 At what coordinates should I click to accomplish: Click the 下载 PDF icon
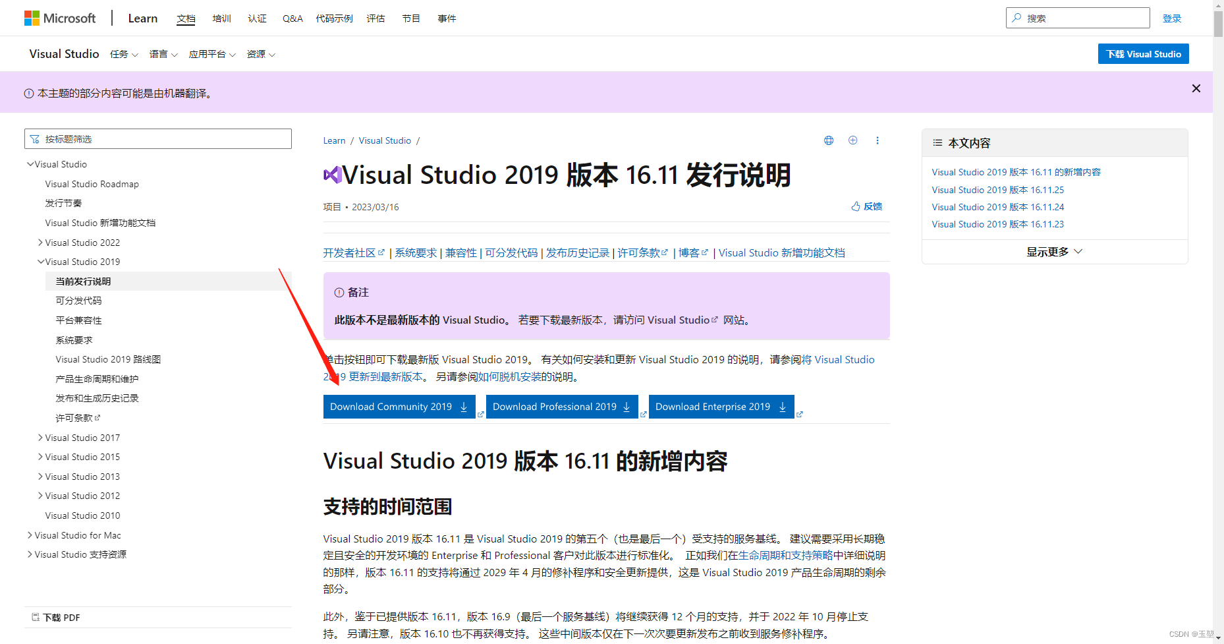point(36,617)
